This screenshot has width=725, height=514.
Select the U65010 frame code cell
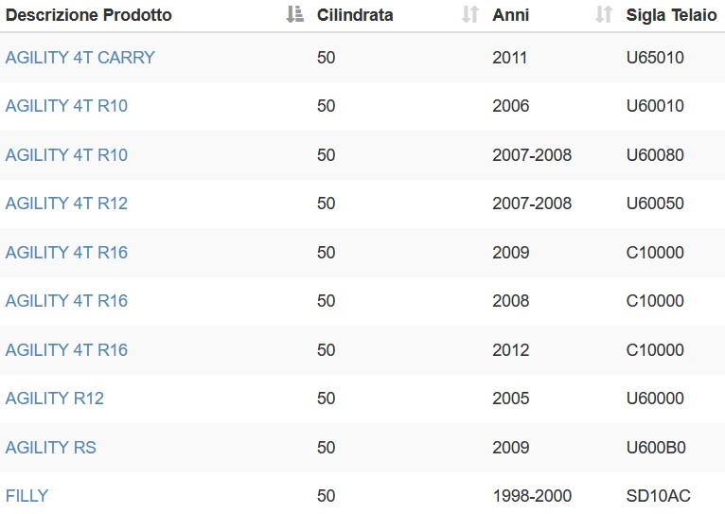pos(655,58)
